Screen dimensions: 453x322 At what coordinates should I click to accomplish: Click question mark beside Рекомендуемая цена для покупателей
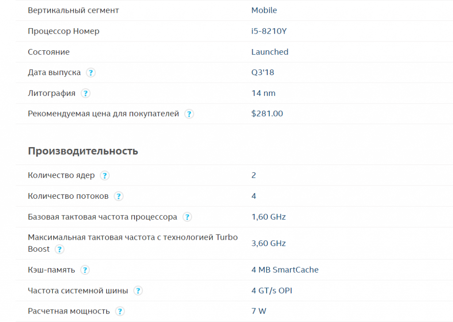click(189, 114)
